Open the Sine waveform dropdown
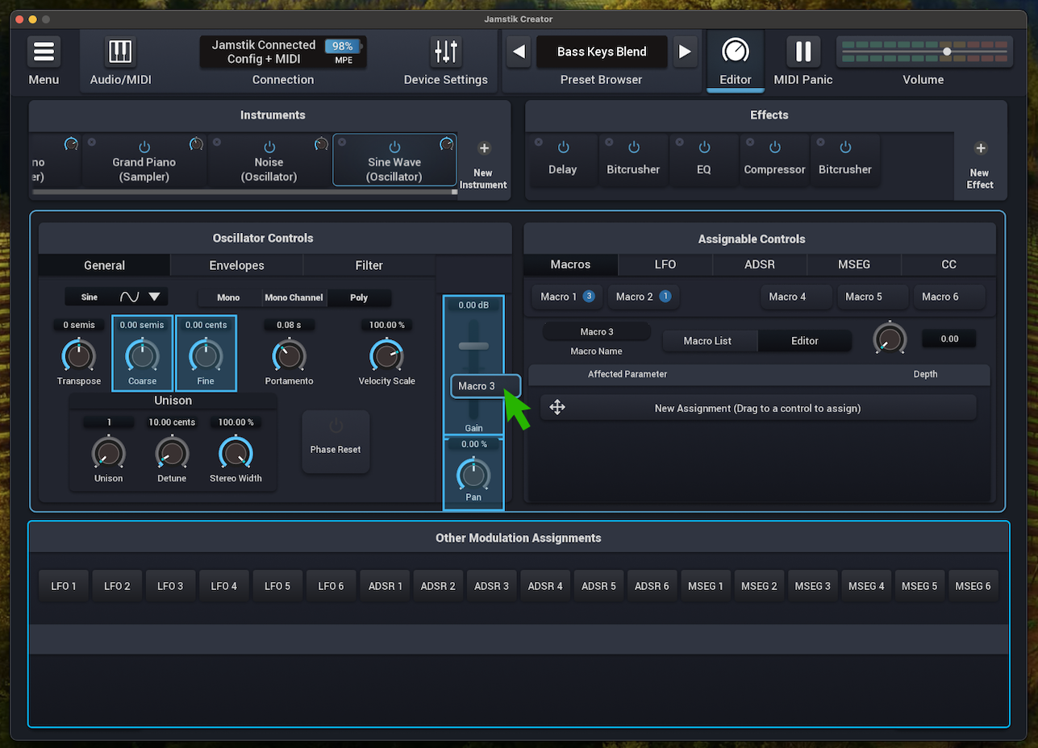 (116, 297)
